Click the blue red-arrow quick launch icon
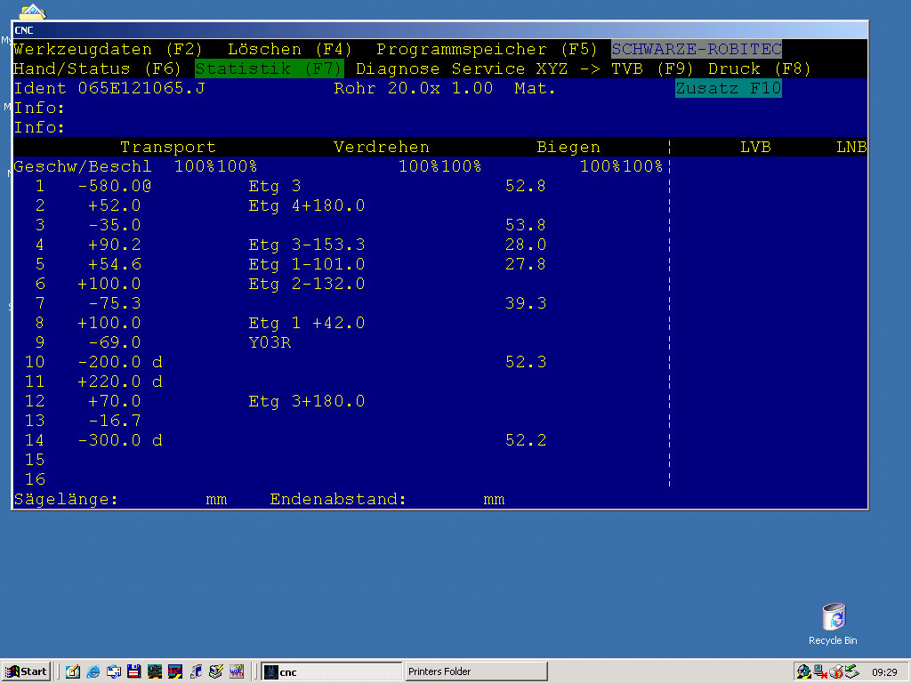The height and width of the screenshot is (683, 911). pos(175,672)
